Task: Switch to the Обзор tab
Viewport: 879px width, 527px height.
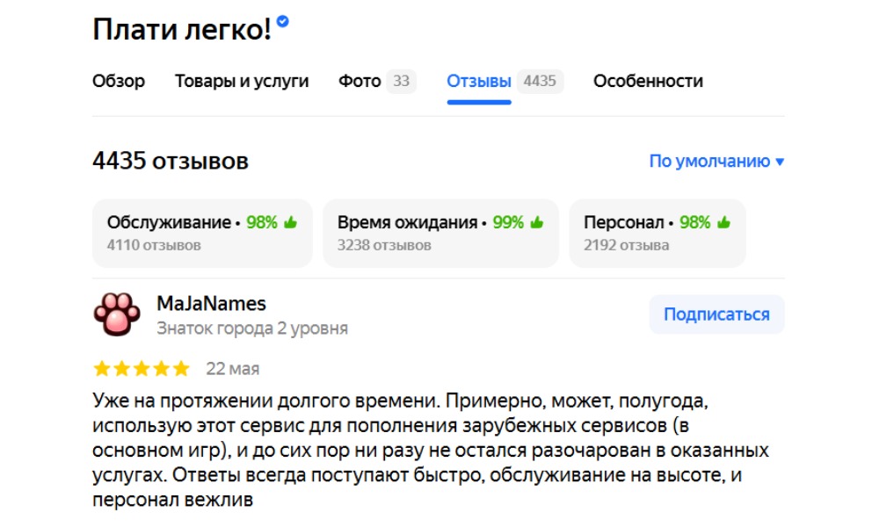Action: pos(119,82)
